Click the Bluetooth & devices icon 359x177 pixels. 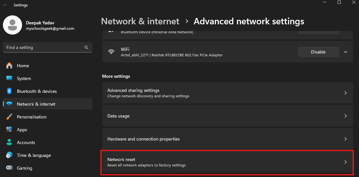coord(9,91)
